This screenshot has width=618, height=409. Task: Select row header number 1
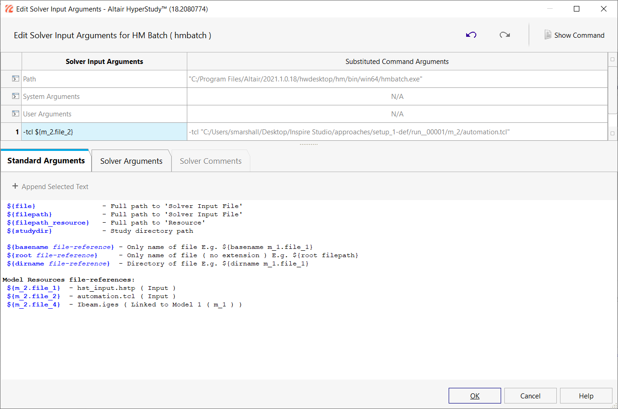11,132
